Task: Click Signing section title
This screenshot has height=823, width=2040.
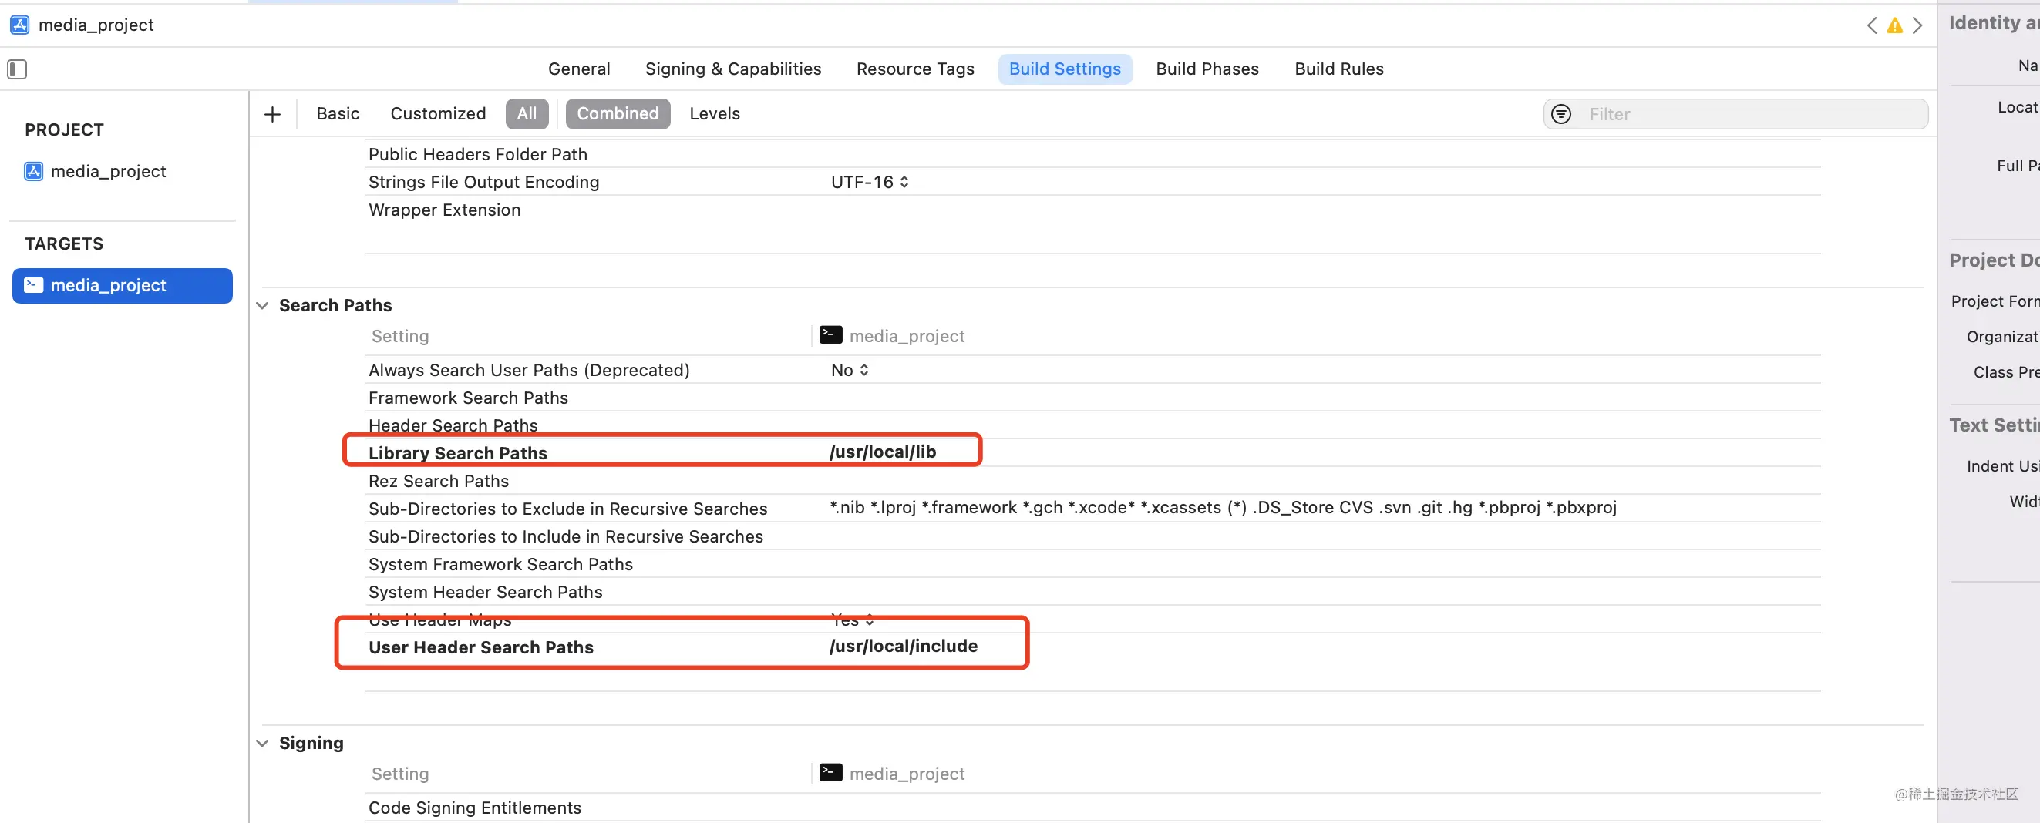Action: click(311, 743)
